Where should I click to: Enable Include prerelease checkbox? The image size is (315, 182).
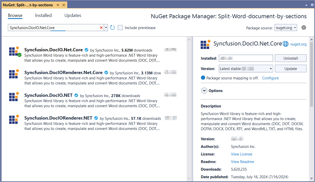click(x=120, y=28)
